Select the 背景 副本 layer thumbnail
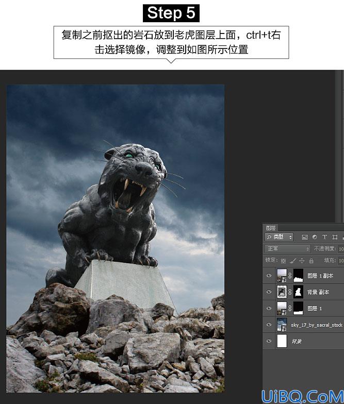Viewport: 344px width, 404px height. coord(282,292)
